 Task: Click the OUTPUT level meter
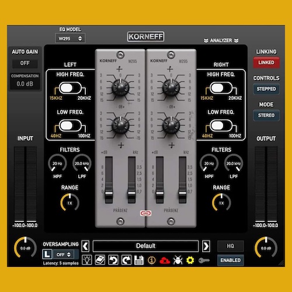(266, 184)
